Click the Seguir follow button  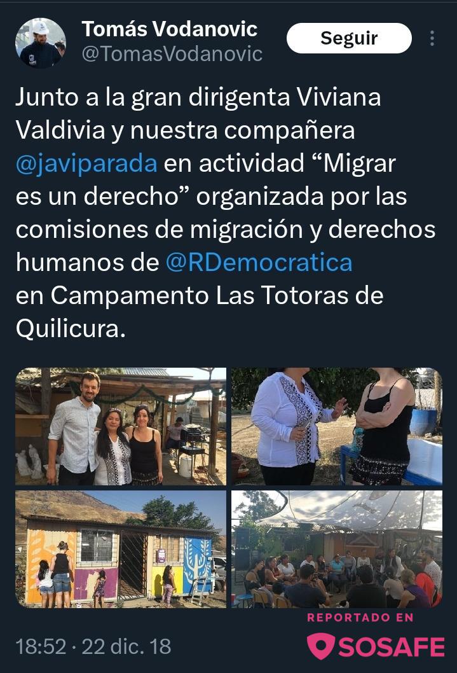[349, 38]
